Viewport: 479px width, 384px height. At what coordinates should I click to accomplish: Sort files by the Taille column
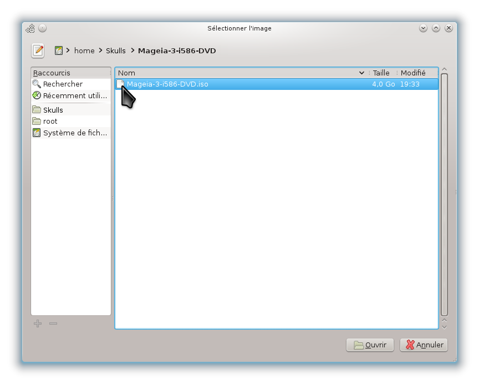point(383,73)
